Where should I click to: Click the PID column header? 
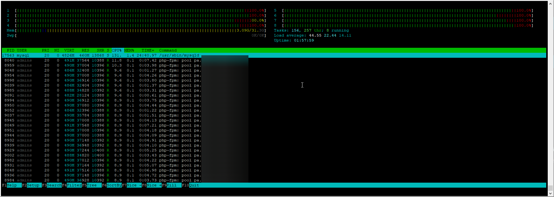tap(11, 50)
